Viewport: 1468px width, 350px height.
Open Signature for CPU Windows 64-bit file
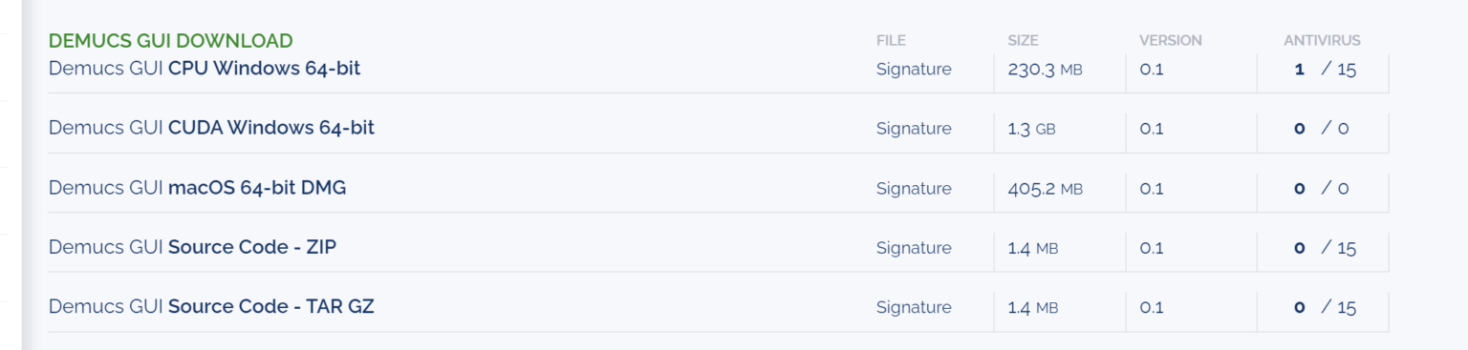[914, 70]
